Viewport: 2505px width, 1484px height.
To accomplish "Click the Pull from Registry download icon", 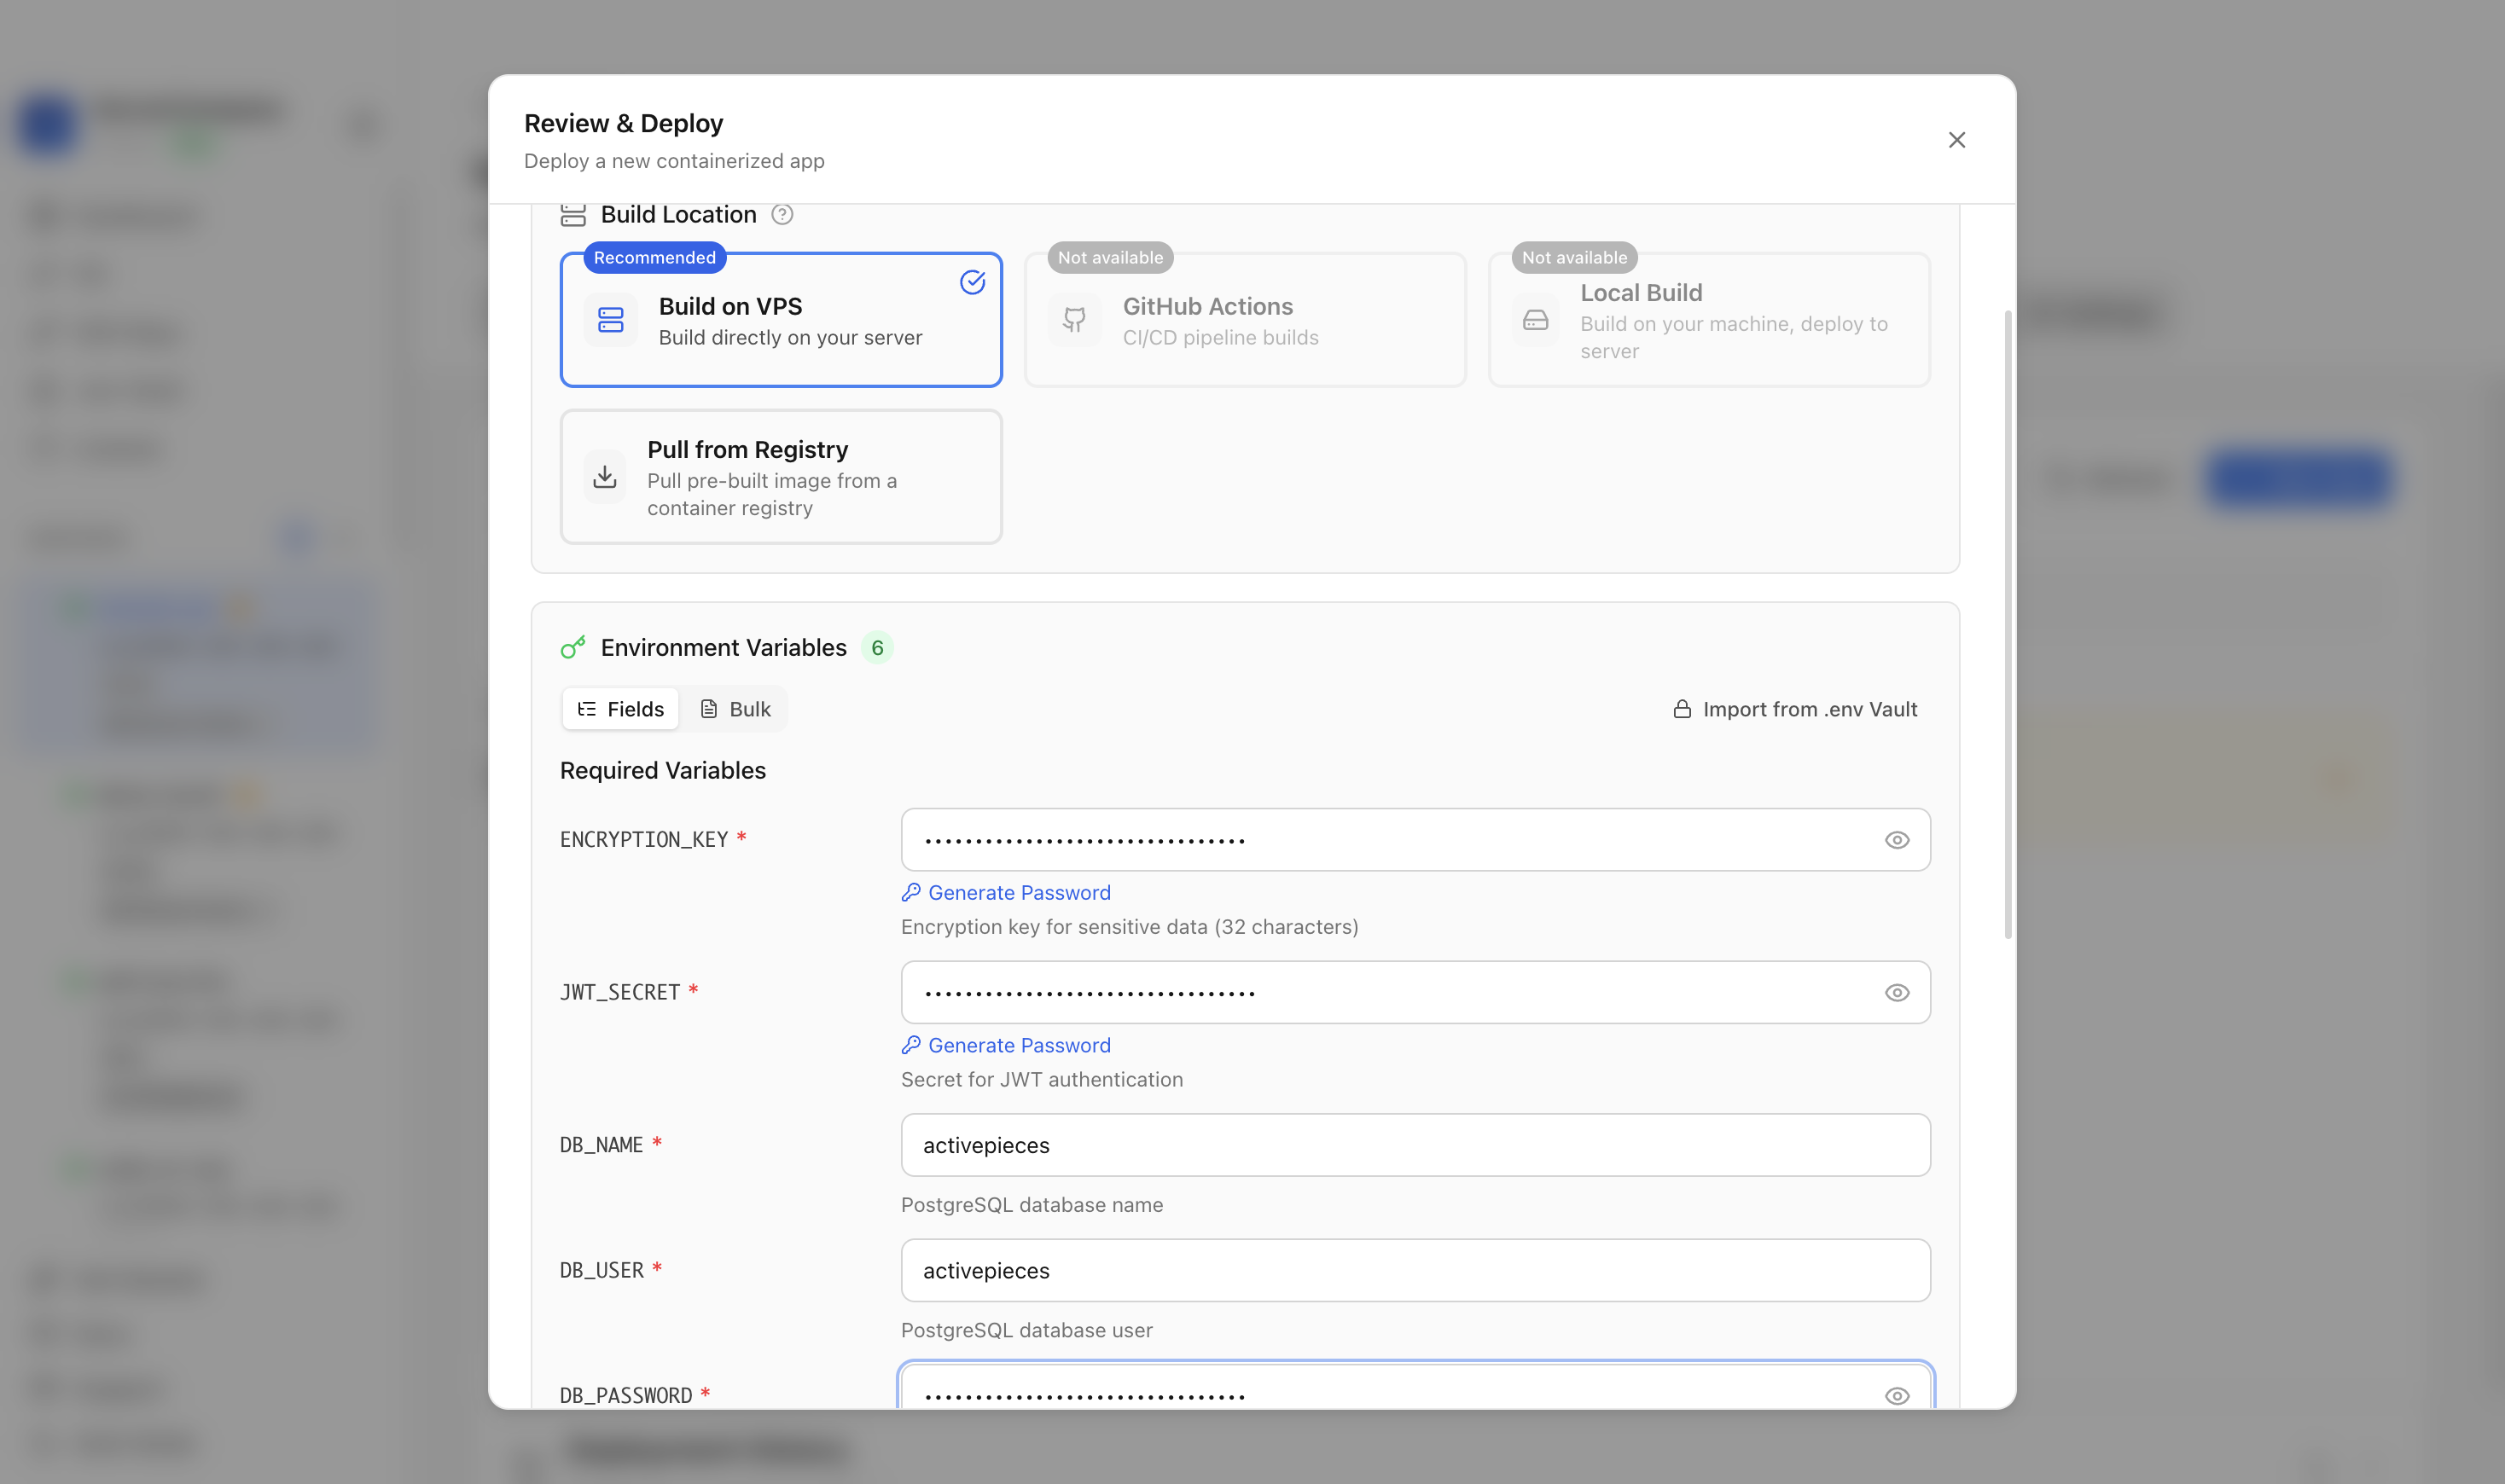I will [604, 477].
